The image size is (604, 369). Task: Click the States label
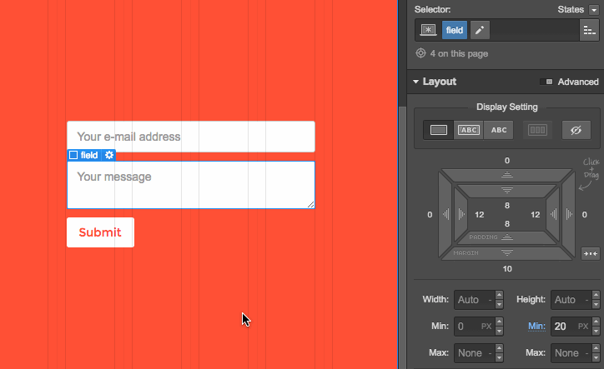click(571, 10)
